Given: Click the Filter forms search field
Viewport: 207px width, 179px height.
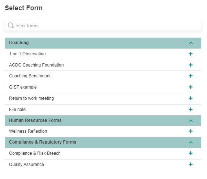Looking at the screenshot, I should pyautogui.click(x=103, y=25).
